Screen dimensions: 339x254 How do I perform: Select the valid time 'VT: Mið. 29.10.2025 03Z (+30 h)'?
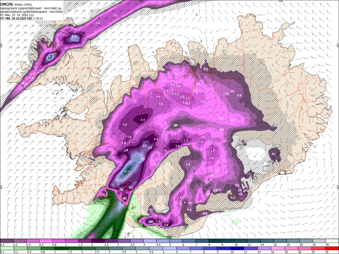21,19
